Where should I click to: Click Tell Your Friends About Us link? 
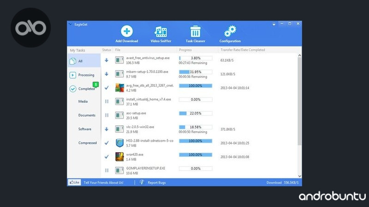pos(103,183)
